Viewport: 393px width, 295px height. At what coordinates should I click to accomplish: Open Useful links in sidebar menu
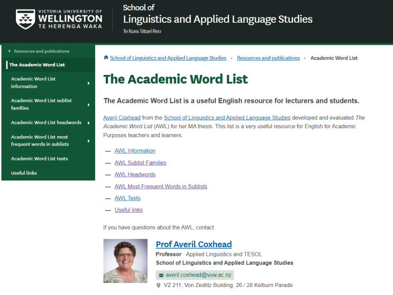24,173
